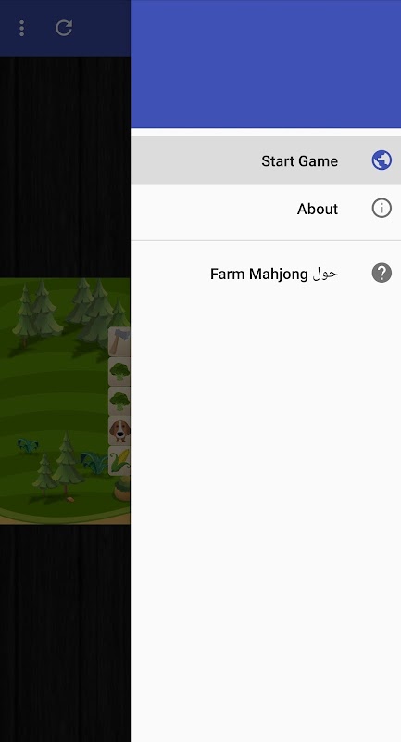Click the dark toolbar between the two icons
The height and width of the screenshot is (742, 401).
click(x=42, y=29)
